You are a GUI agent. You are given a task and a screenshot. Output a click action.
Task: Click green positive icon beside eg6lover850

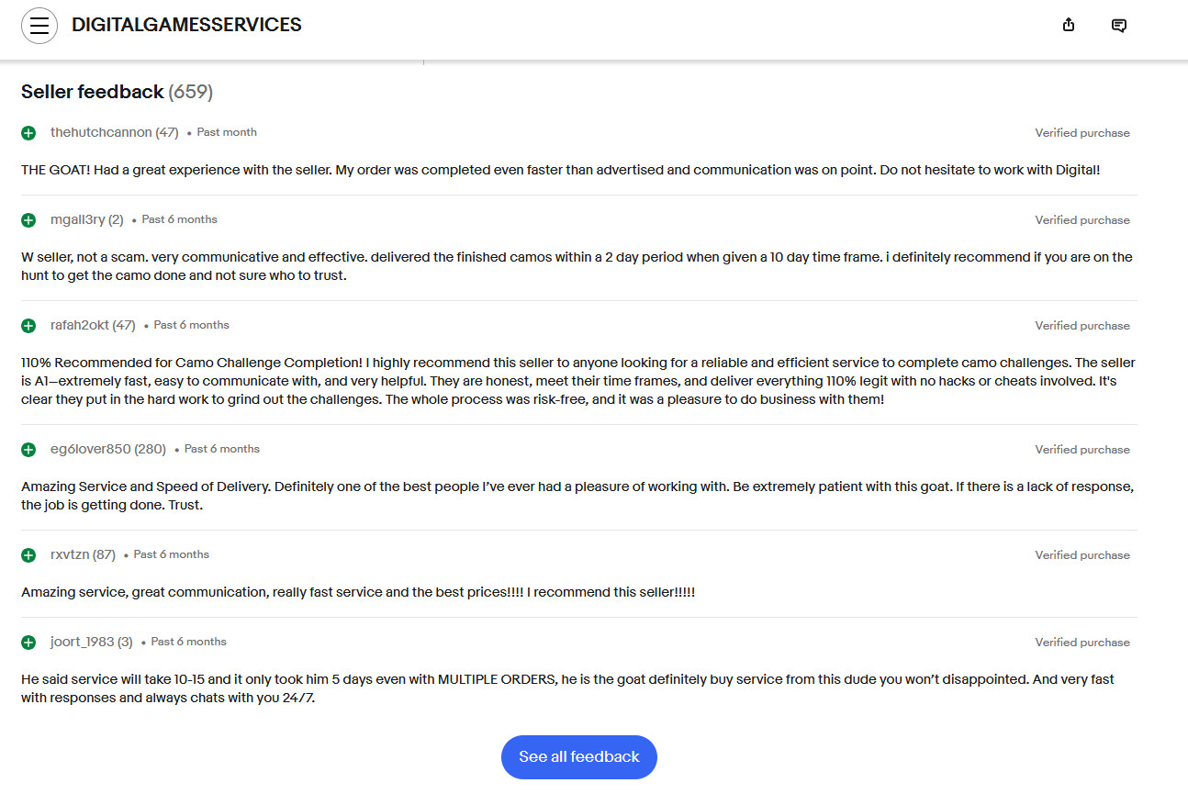click(x=28, y=450)
